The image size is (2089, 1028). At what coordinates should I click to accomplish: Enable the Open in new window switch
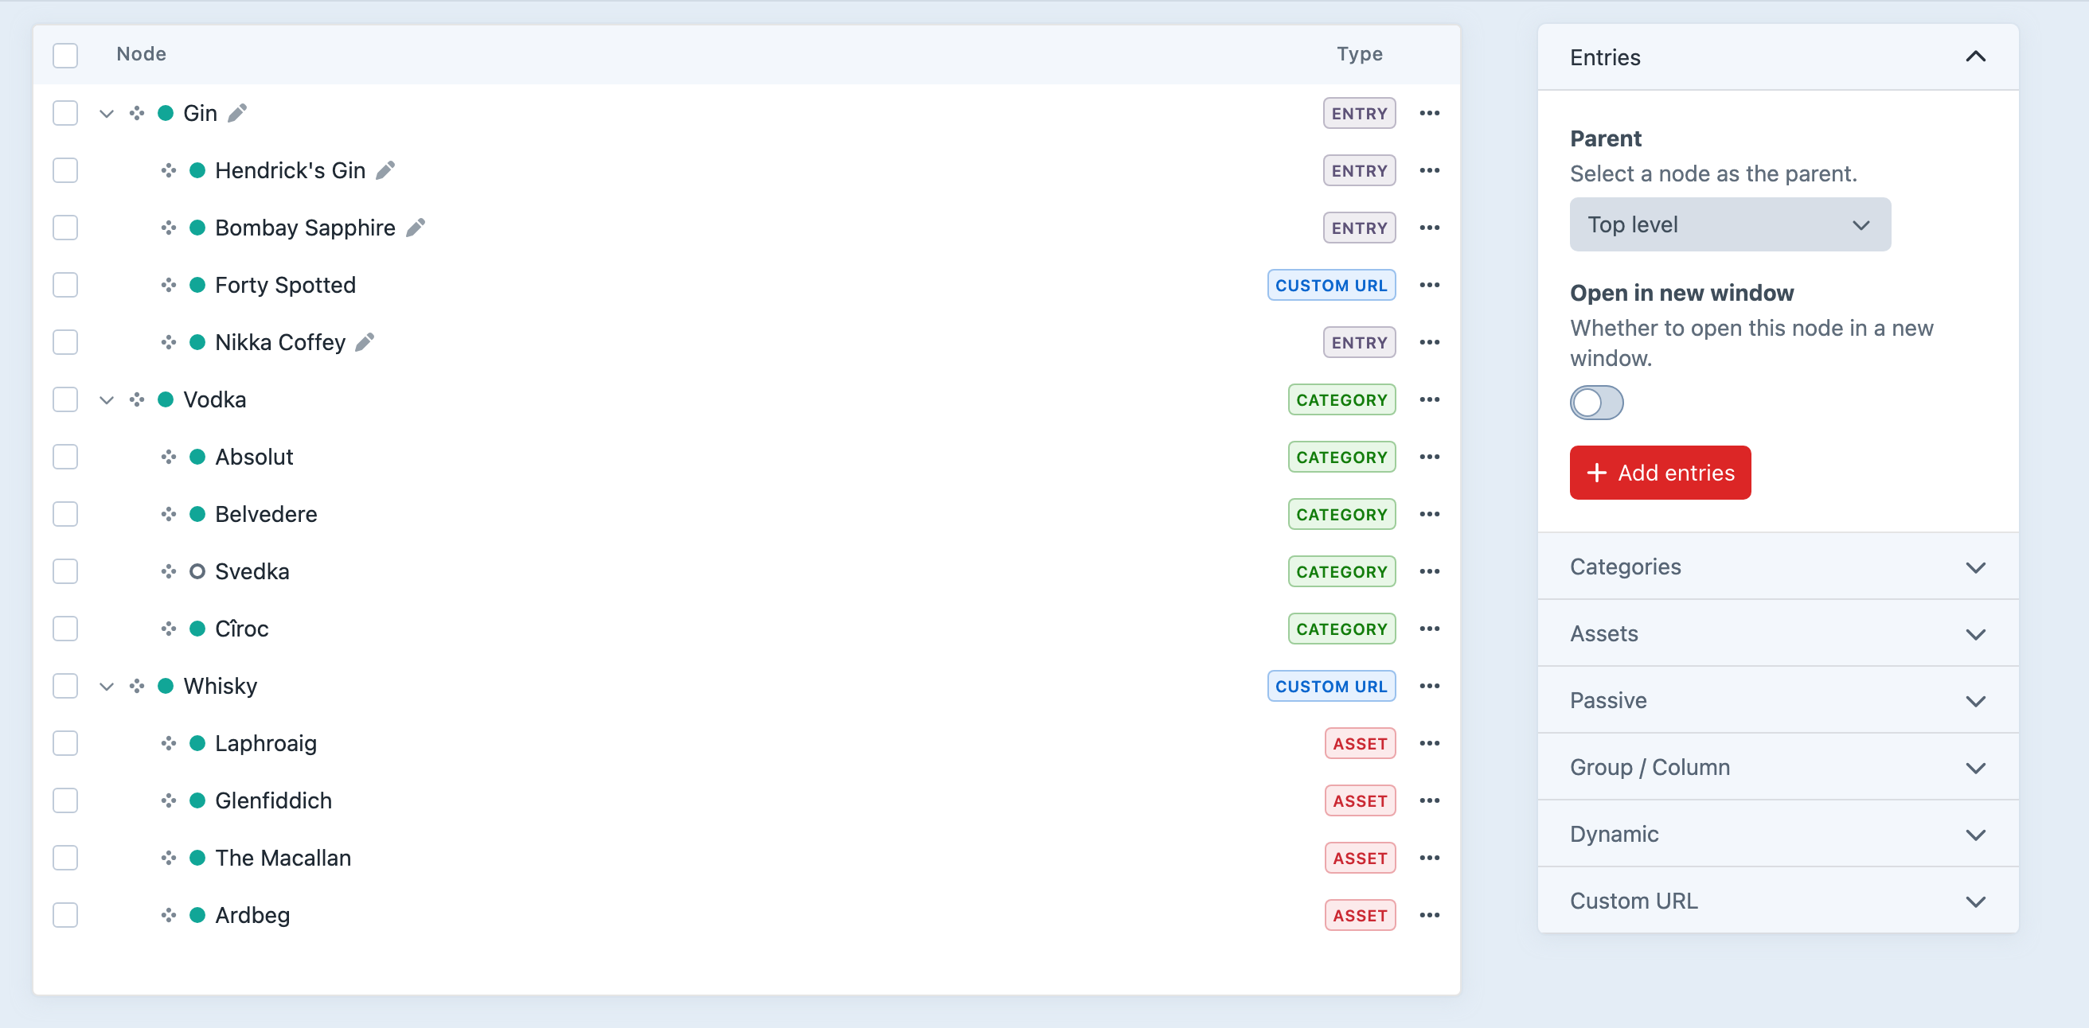(1596, 403)
